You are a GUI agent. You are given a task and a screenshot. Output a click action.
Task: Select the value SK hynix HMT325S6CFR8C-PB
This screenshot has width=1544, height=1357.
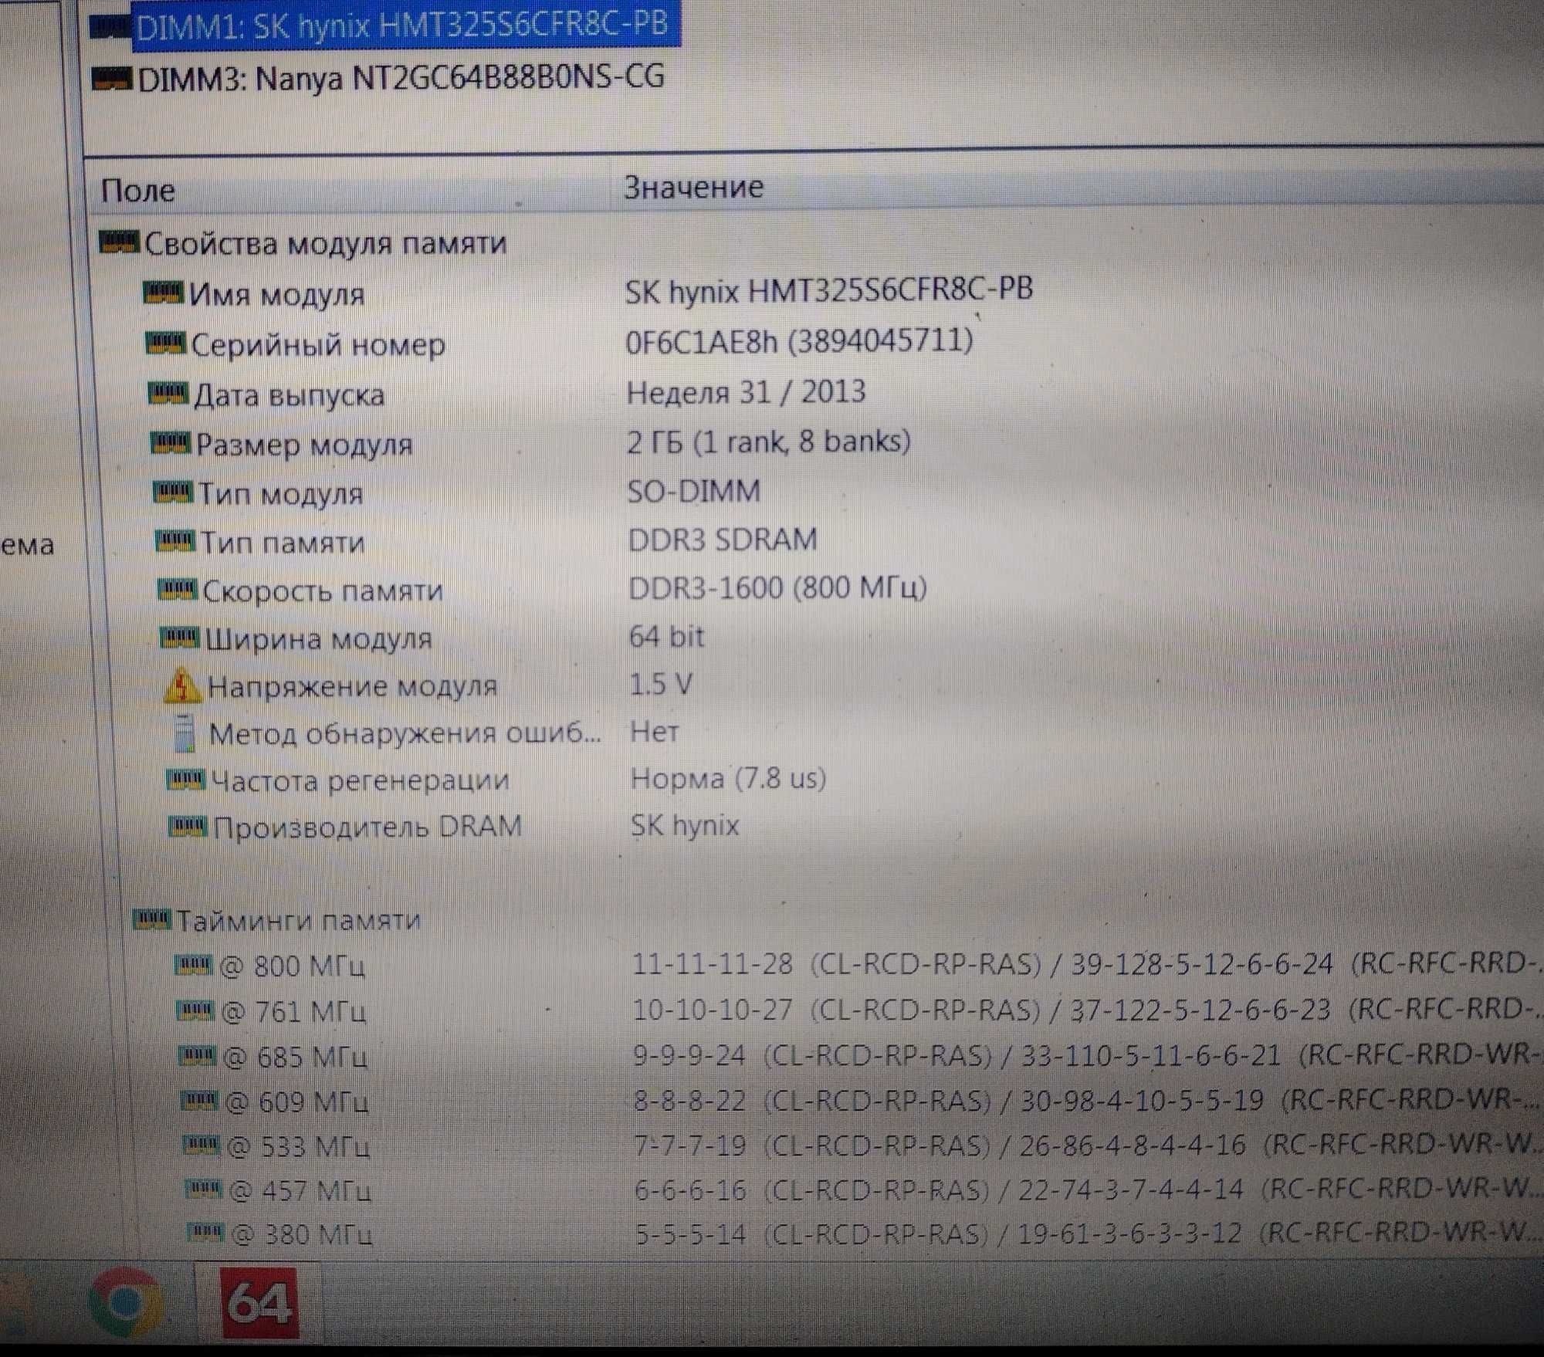829,290
